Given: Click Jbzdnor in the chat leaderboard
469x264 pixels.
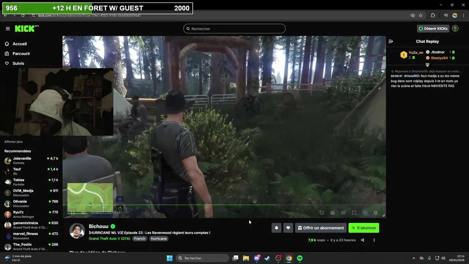Looking at the screenshot, I should click(437, 52).
